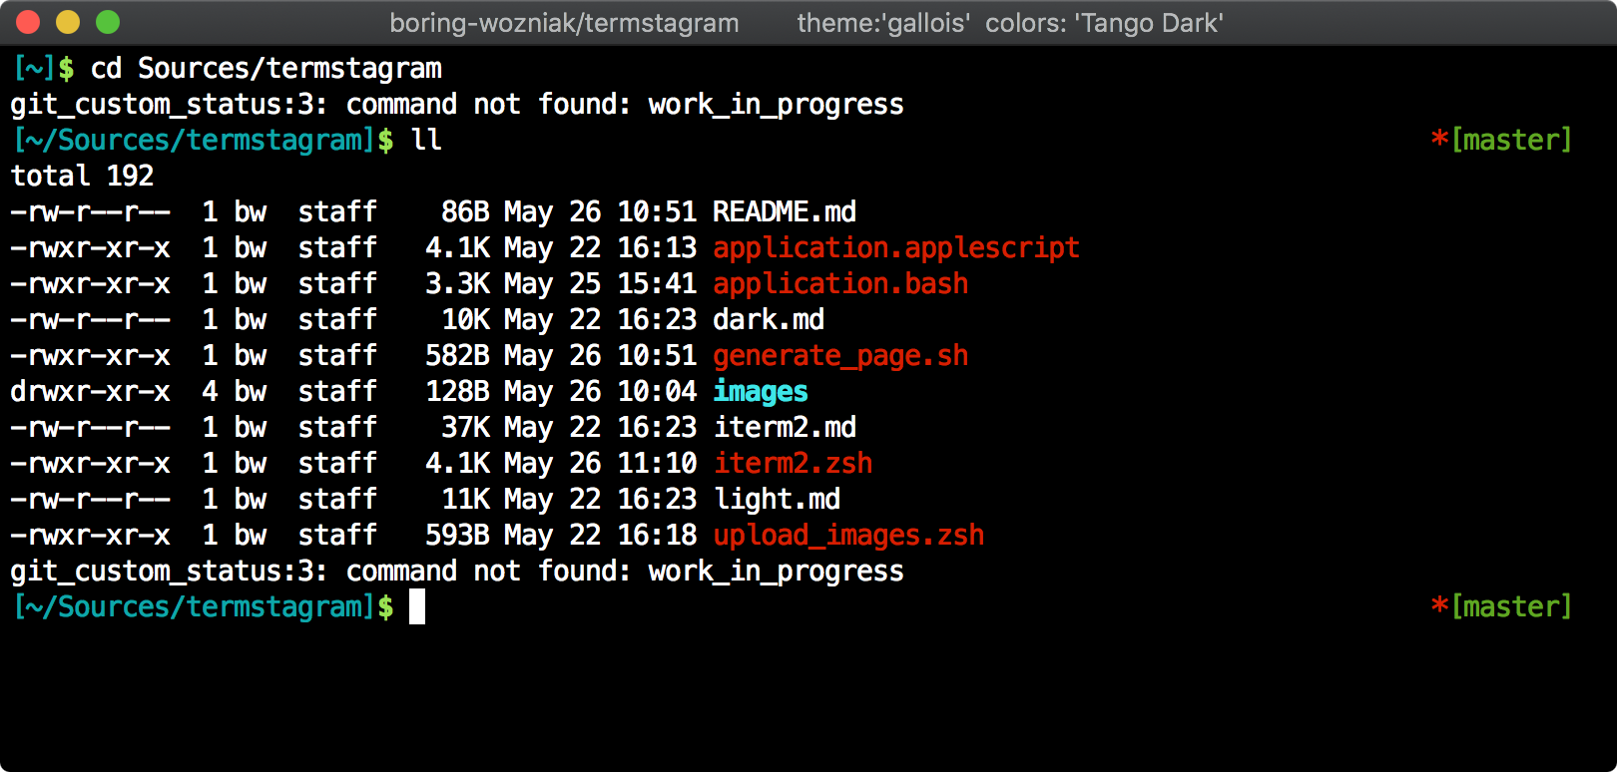The width and height of the screenshot is (1617, 772).
Task: Click the block cursor at the last prompt
Action: [417, 606]
